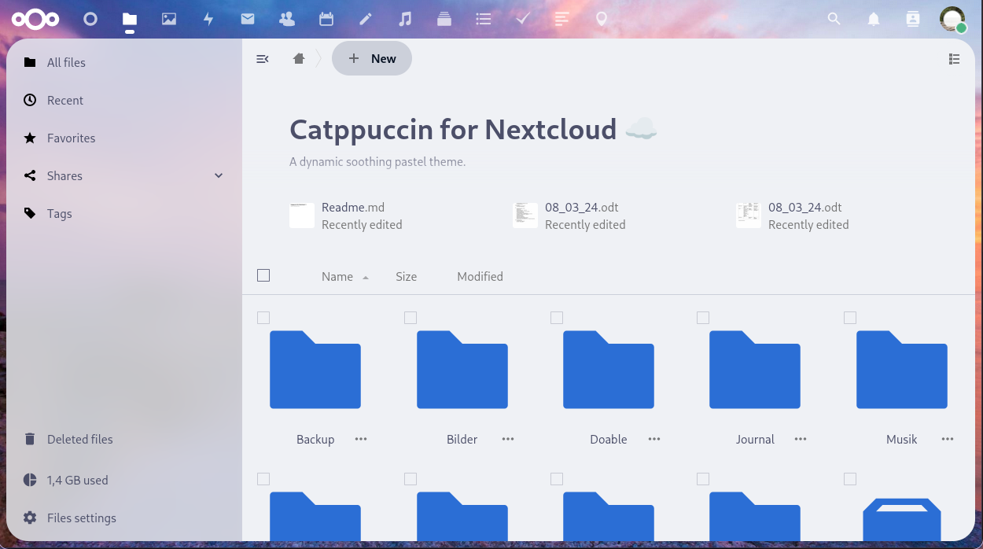Click the search magnifier icon

coord(834,19)
